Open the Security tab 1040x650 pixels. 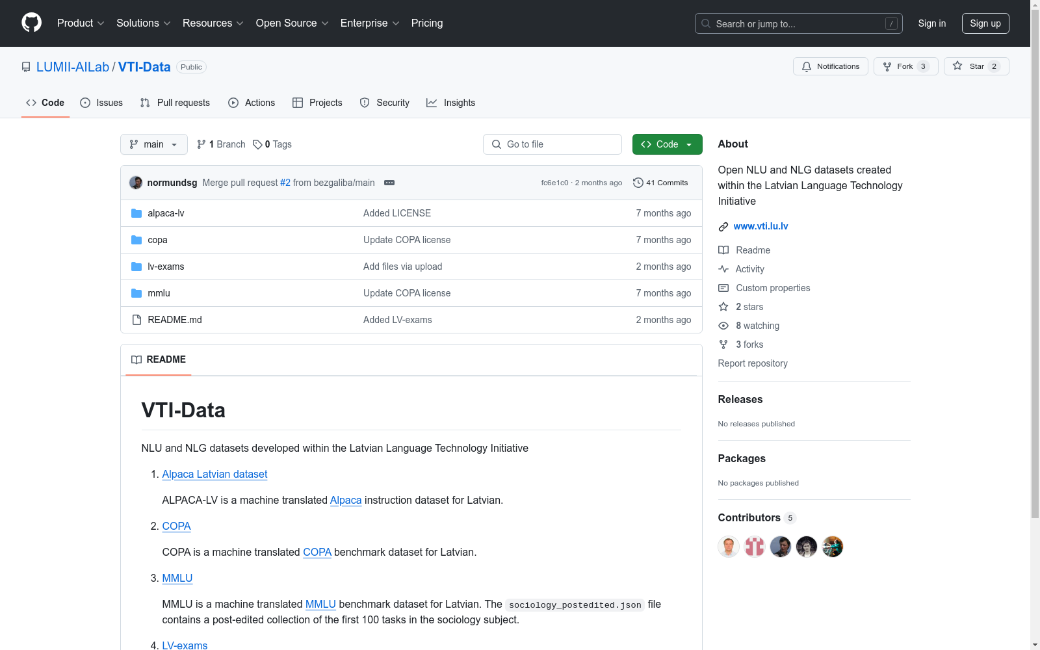tap(385, 103)
